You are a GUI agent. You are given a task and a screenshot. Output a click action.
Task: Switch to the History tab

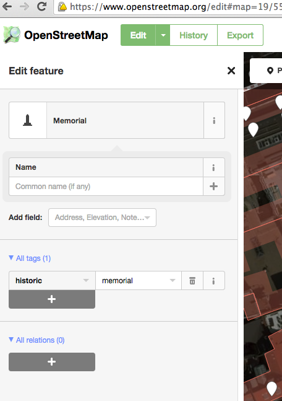[194, 35]
